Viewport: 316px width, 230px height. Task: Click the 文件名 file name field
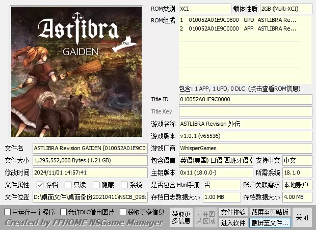pos(90,148)
